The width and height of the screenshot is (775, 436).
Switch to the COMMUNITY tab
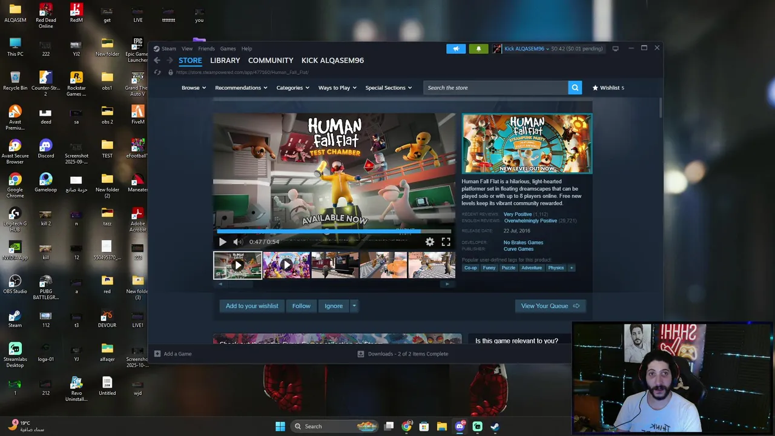pyautogui.click(x=271, y=61)
